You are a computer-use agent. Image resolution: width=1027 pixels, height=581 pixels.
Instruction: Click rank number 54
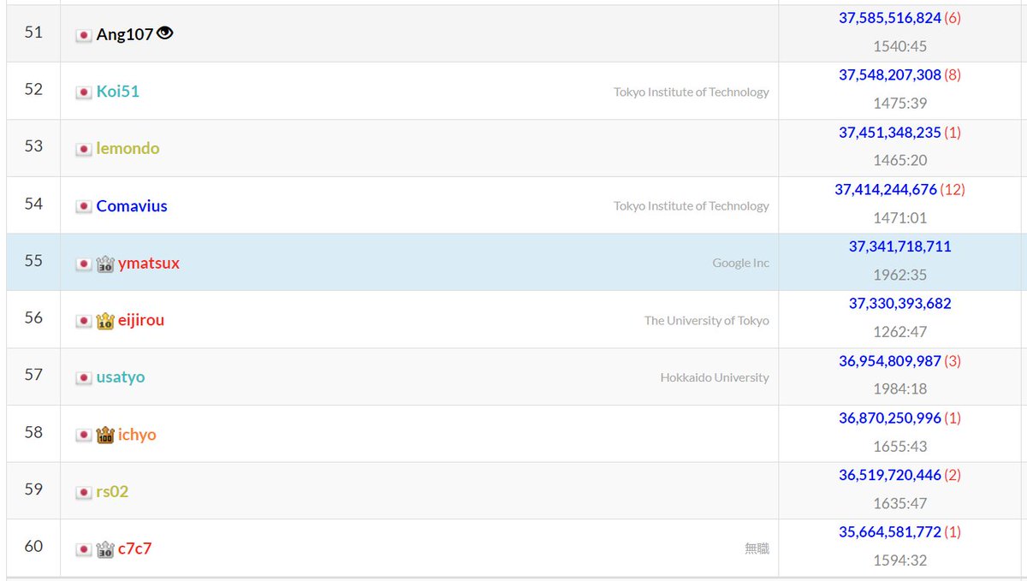tap(33, 204)
